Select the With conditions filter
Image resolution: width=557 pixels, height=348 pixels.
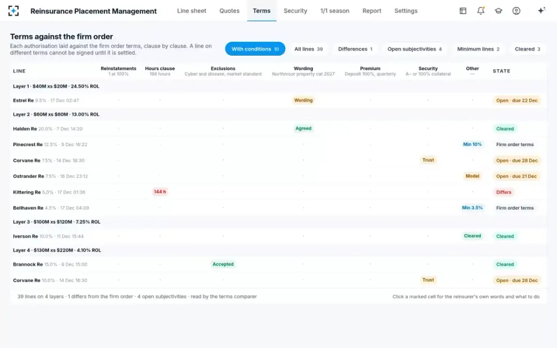click(255, 49)
